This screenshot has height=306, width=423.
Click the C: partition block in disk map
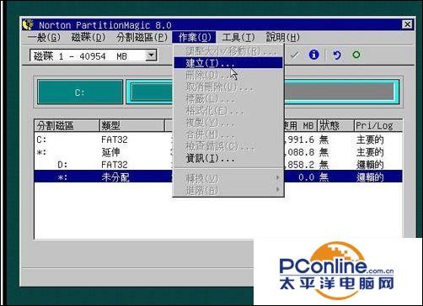(x=80, y=92)
